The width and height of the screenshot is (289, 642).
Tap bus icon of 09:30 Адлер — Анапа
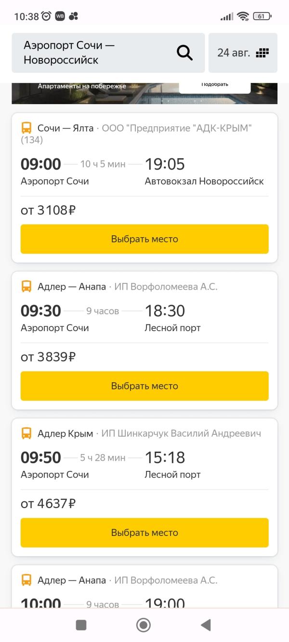pos(26,287)
